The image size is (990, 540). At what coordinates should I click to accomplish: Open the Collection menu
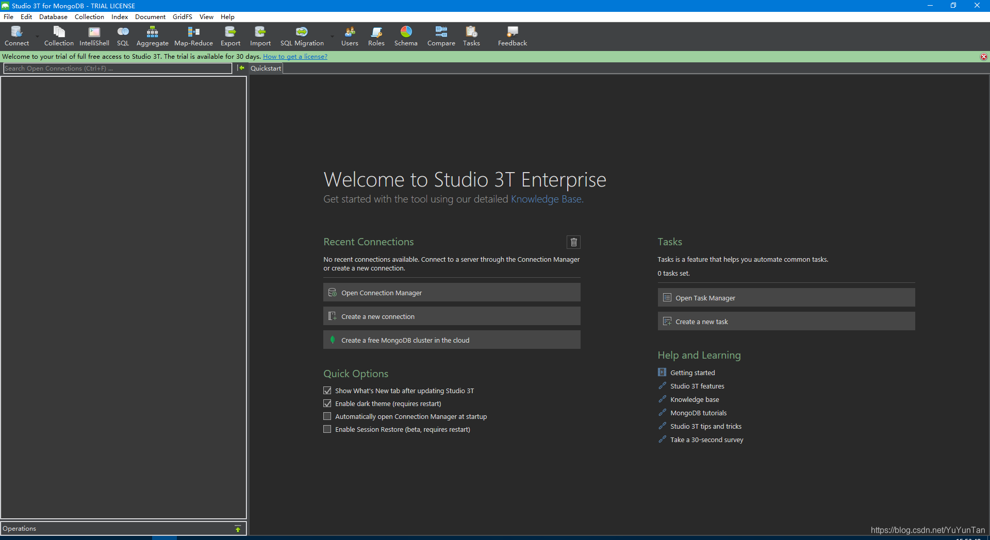tap(89, 17)
